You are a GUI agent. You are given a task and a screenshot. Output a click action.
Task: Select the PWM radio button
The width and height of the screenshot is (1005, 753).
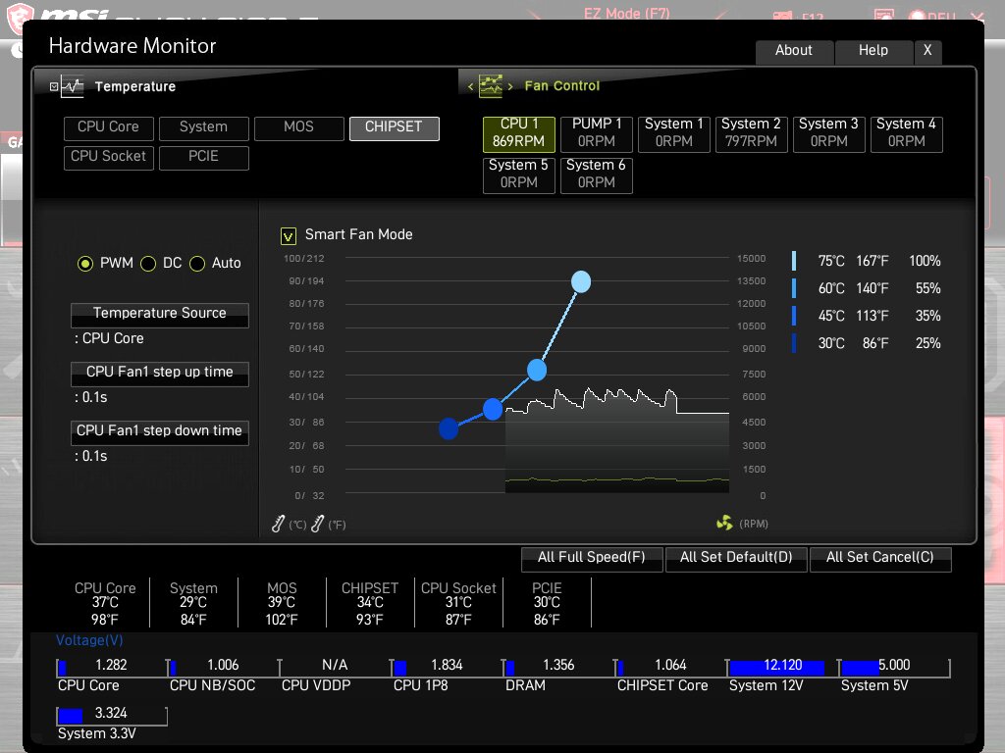point(84,263)
